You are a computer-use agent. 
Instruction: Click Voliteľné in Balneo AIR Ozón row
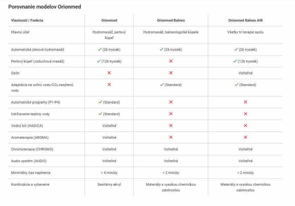[x=245, y=73]
